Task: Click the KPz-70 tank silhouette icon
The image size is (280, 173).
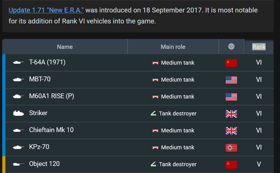Action: [x=19, y=147]
